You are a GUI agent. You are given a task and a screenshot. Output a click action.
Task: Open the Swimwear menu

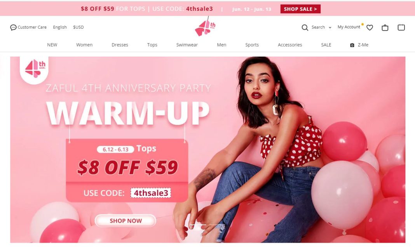click(x=187, y=45)
